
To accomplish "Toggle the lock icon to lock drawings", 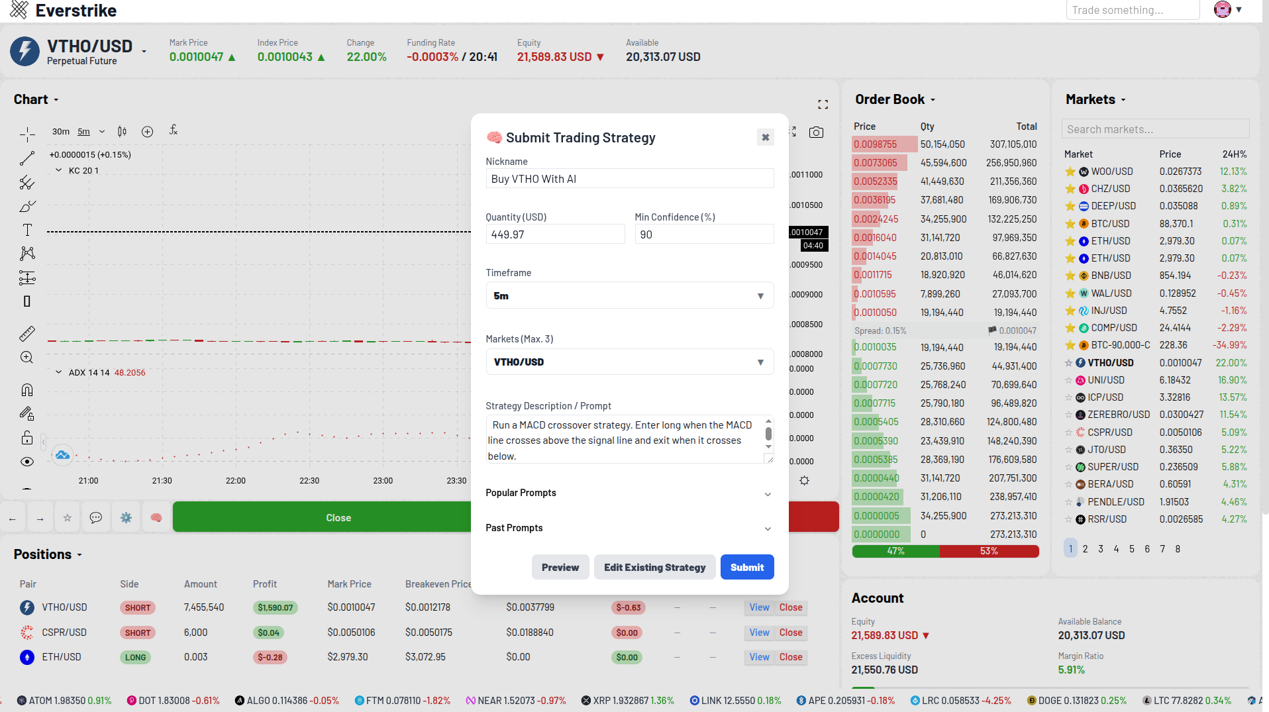I will click(27, 438).
